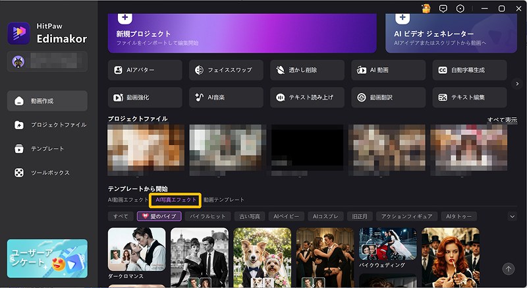Click the AI 動画 icon
Screen dimensions: 527x288
tap(361, 70)
